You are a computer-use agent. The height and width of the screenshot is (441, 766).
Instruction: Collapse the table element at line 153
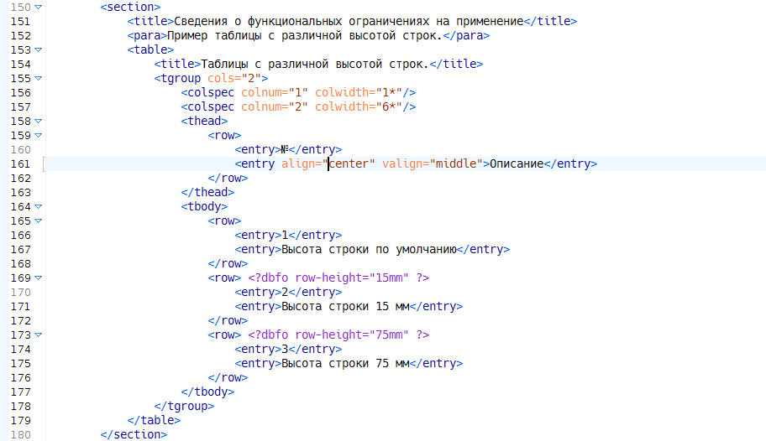coord(39,50)
